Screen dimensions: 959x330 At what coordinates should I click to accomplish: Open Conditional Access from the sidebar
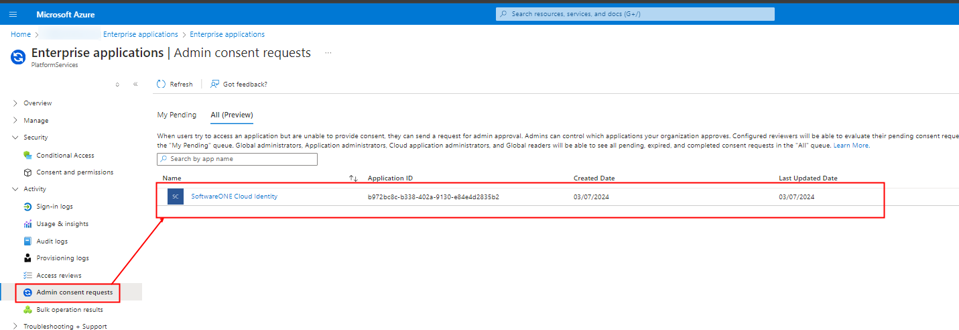pyautogui.click(x=65, y=156)
